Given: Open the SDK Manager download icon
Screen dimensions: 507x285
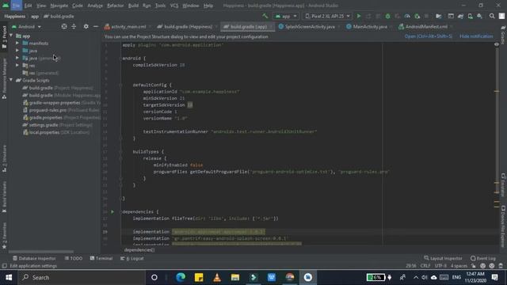Looking at the screenshot, I should coord(480,16).
